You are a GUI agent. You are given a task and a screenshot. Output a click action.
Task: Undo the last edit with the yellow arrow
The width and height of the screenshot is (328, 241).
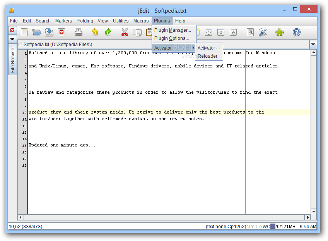(95, 32)
